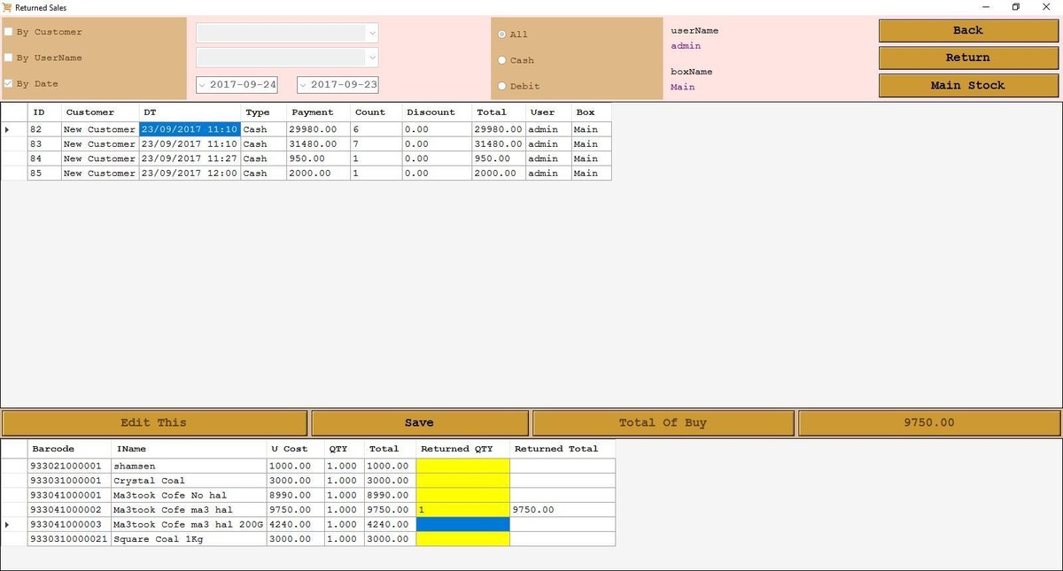Expand the 2017-09-23 date picker

(304, 85)
